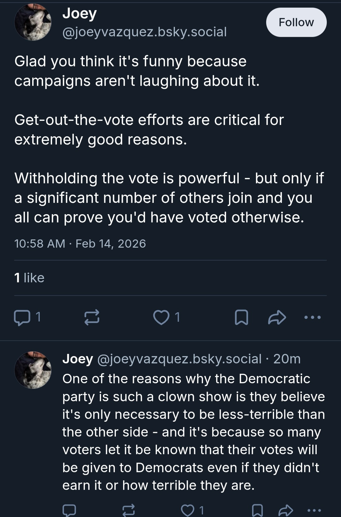Click the reply icon on main post
The height and width of the screenshot is (517, 341).
(x=22, y=317)
